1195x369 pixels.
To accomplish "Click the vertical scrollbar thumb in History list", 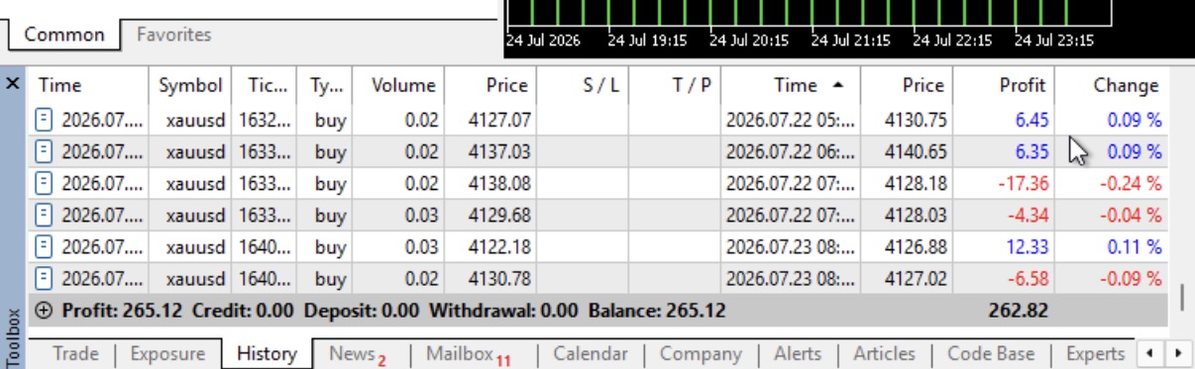I will pos(1181,298).
